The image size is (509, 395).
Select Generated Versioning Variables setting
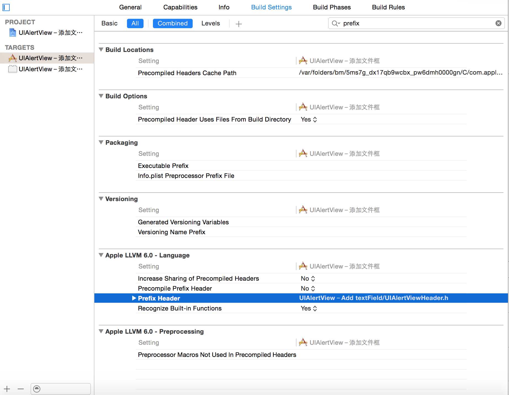tap(183, 222)
